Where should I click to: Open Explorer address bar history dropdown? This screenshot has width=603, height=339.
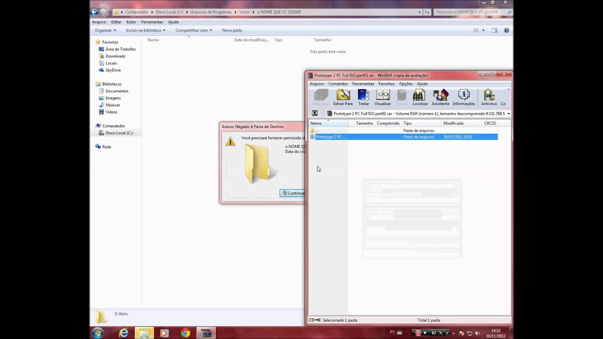coord(420,12)
